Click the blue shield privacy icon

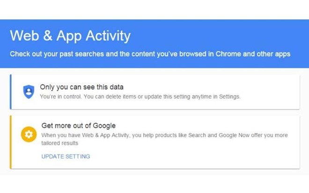29,91
